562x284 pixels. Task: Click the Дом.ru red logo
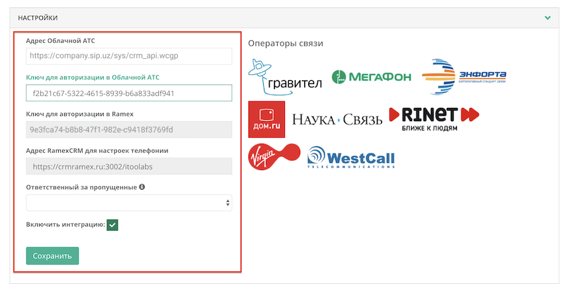[x=266, y=119]
